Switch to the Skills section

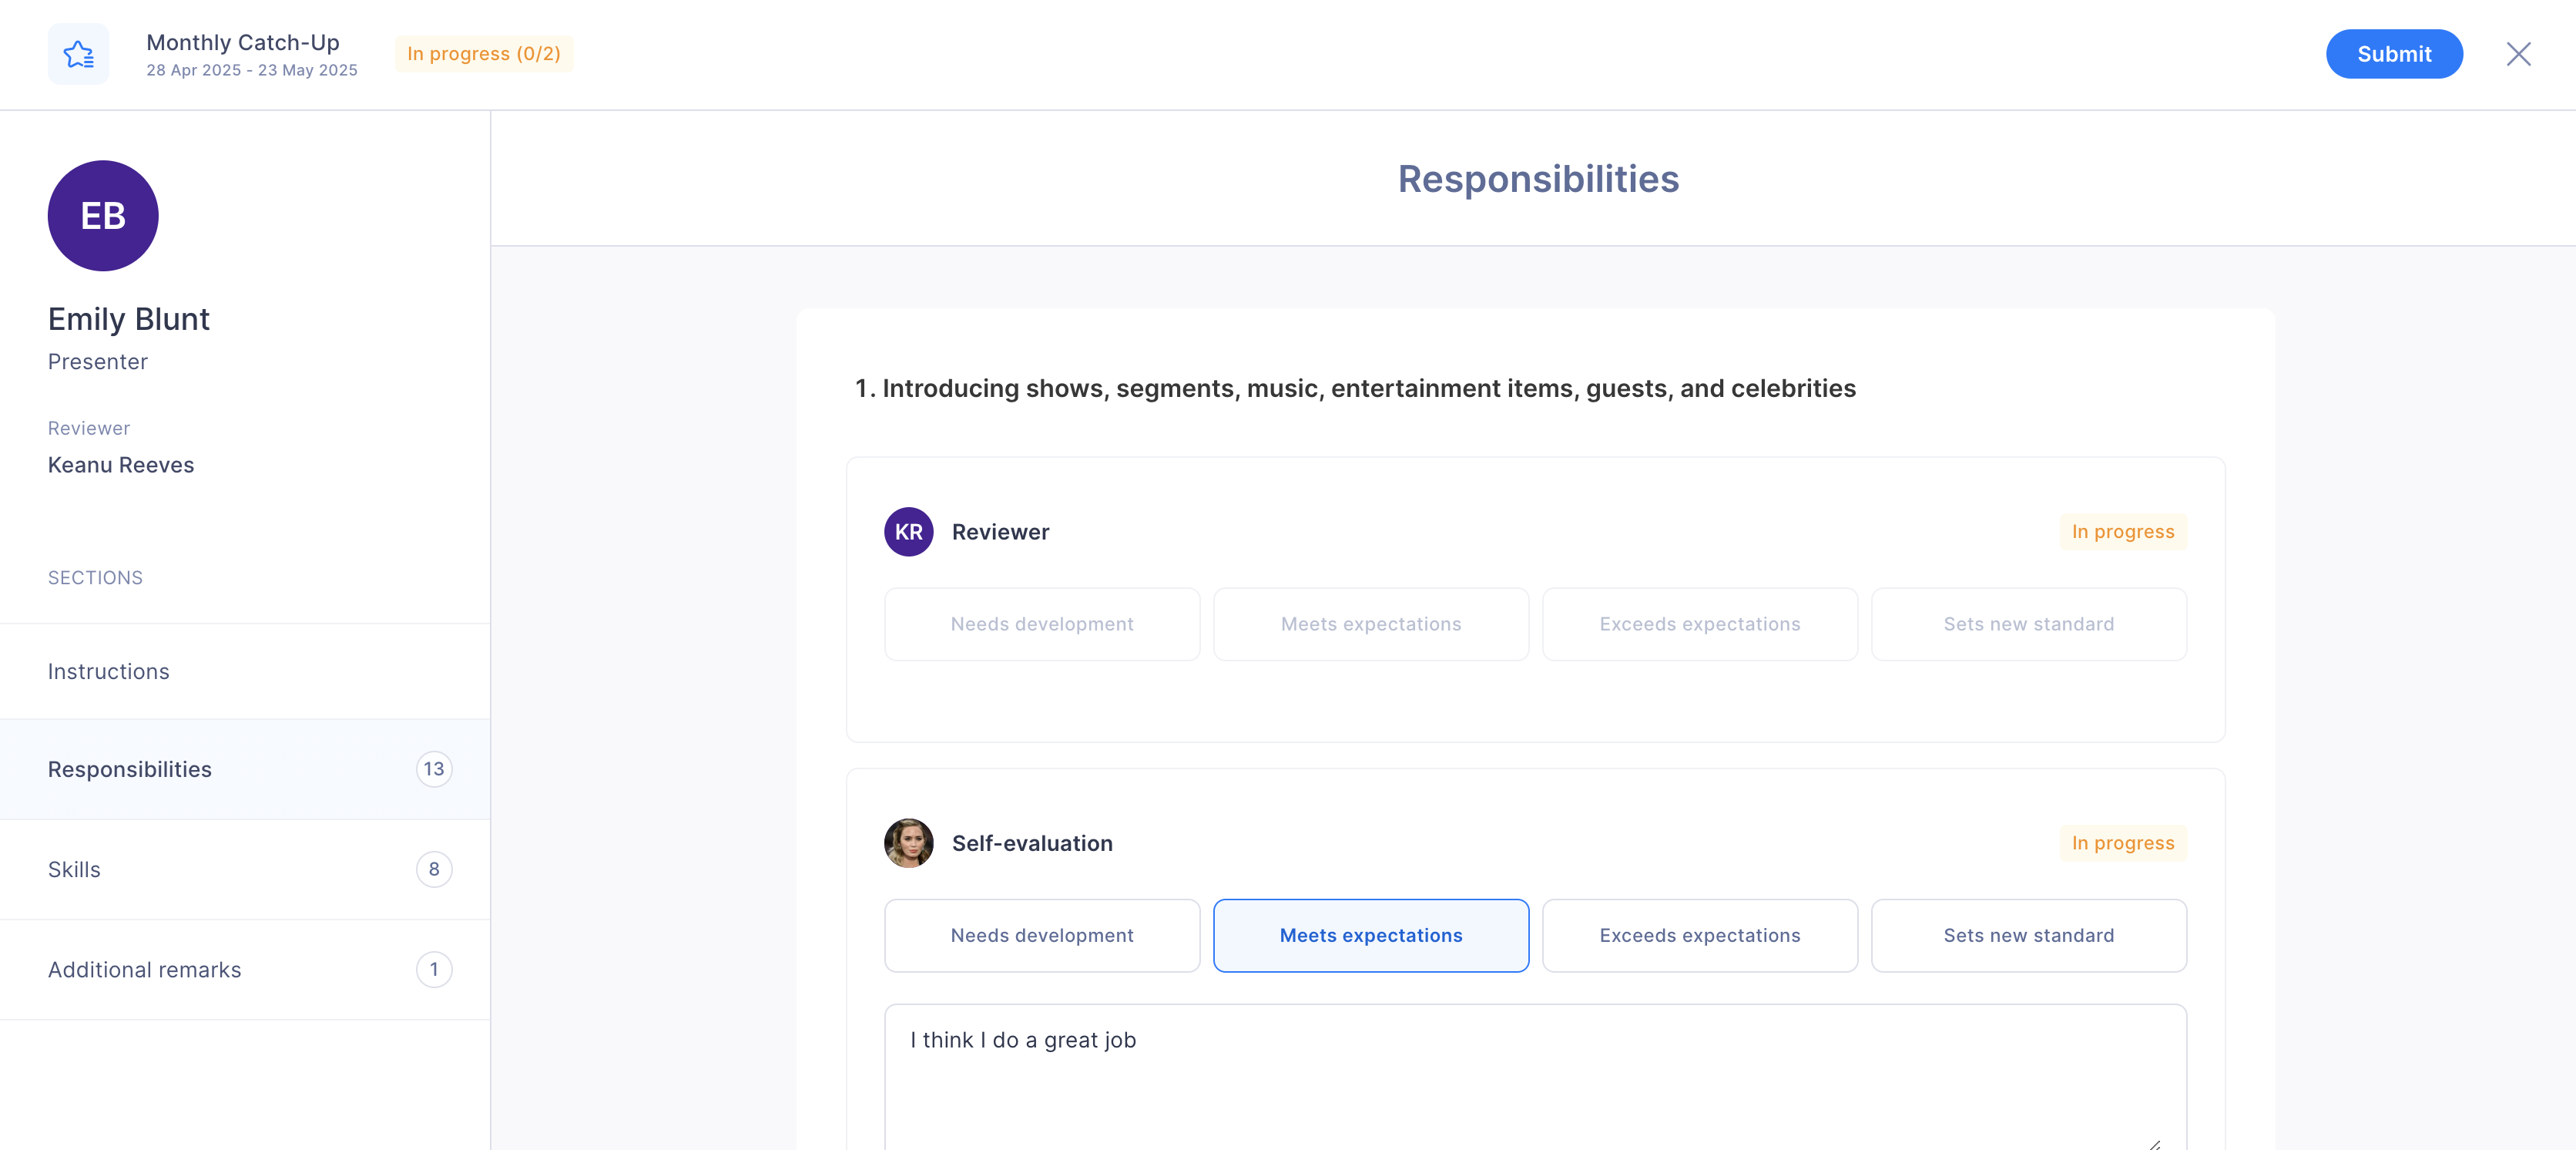[245, 869]
